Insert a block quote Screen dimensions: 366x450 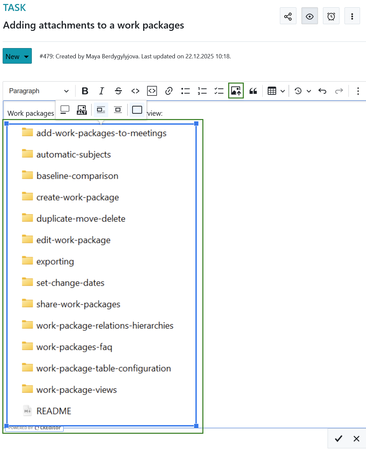(x=253, y=91)
